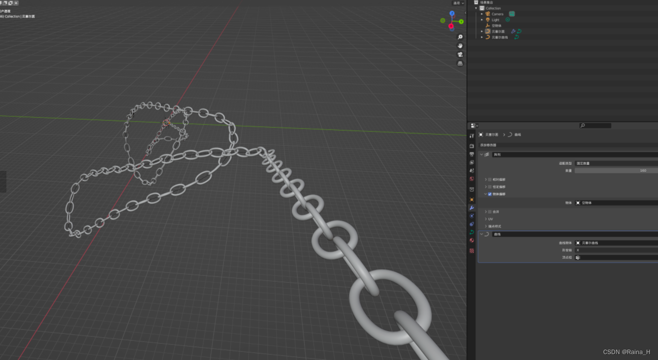Click the properties search field
Image resolution: width=658 pixels, height=360 pixels.
[595, 126]
